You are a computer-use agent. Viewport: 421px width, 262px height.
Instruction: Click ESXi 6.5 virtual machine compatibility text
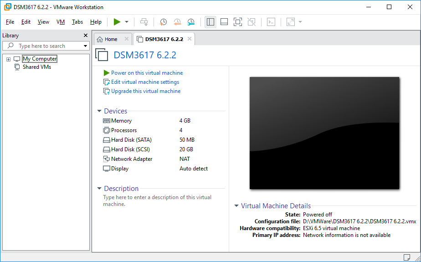coord(332,228)
